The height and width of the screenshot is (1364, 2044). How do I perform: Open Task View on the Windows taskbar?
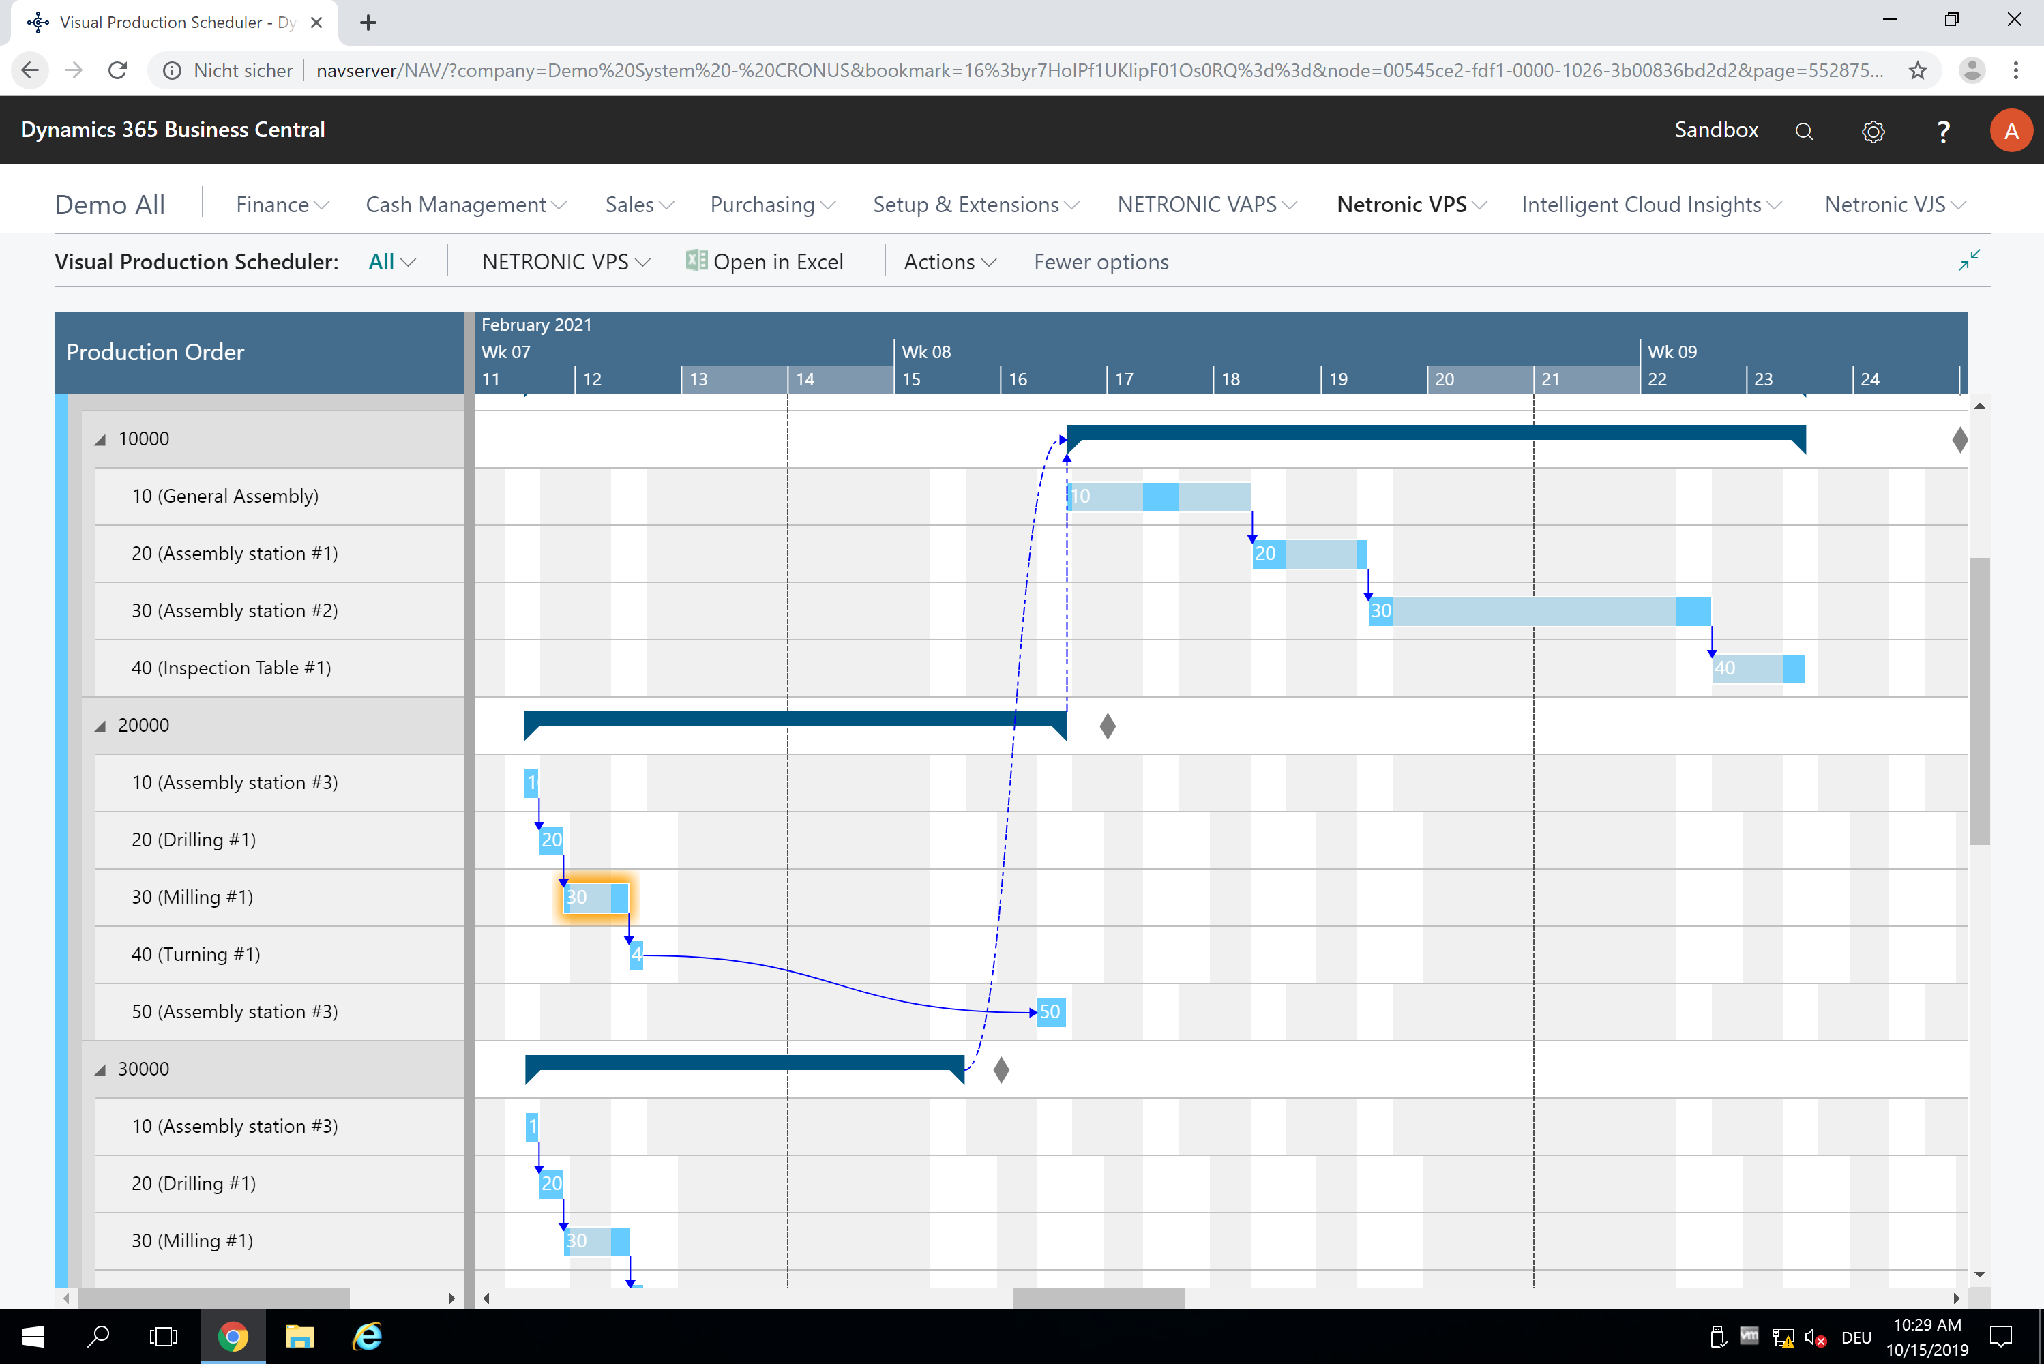[164, 1337]
